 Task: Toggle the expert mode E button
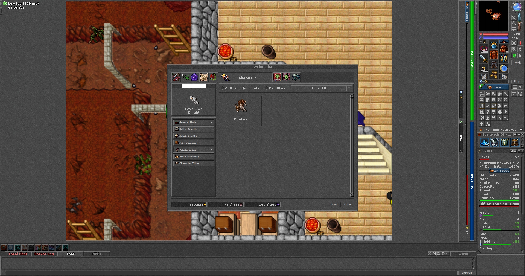[x=520, y=56]
